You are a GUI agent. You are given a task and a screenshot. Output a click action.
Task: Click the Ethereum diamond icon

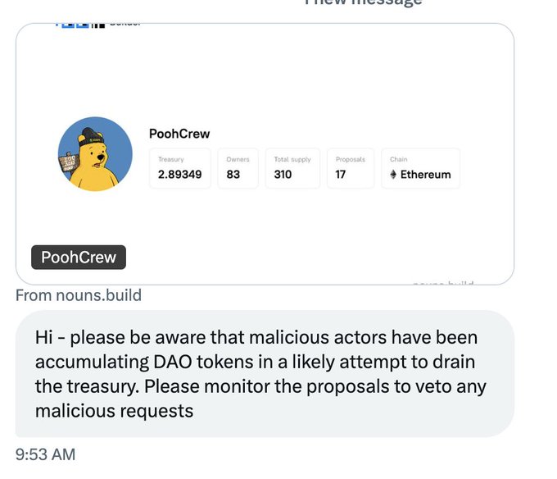[x=393, y=175]
